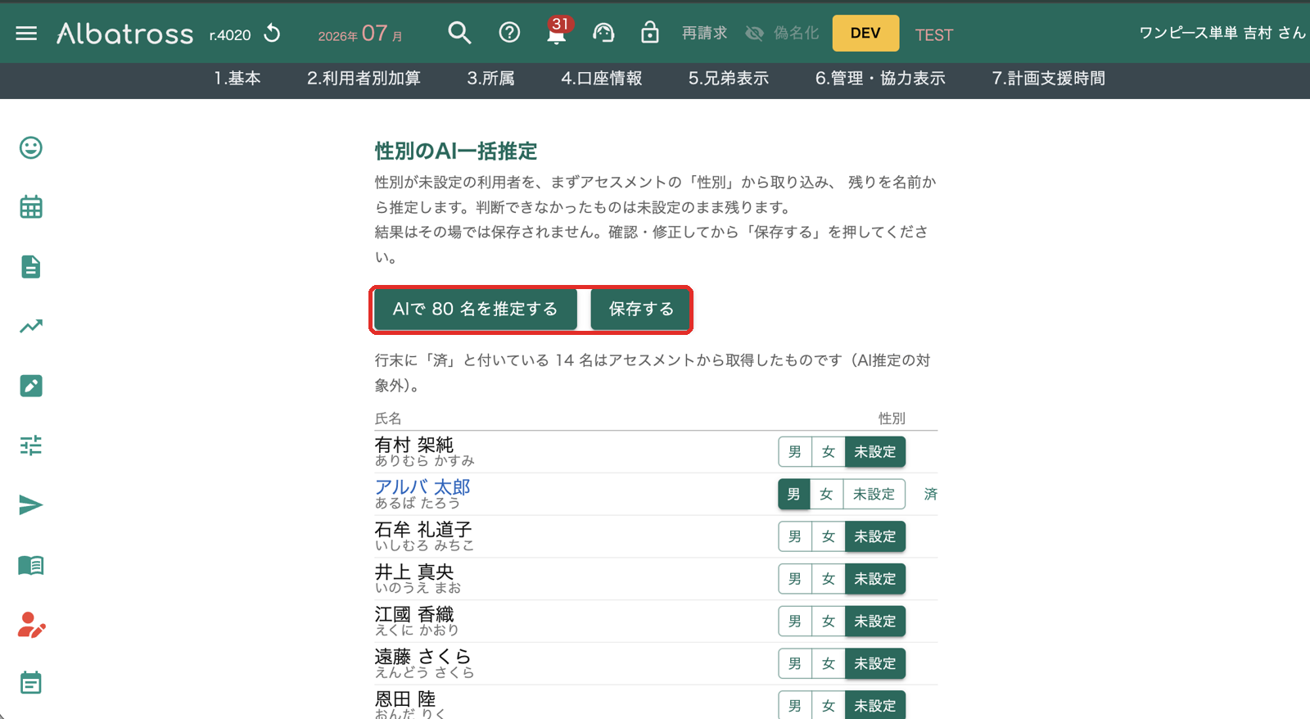
Task: Open the smiley face sidebar icon
Action: click(x=31, y=147)
